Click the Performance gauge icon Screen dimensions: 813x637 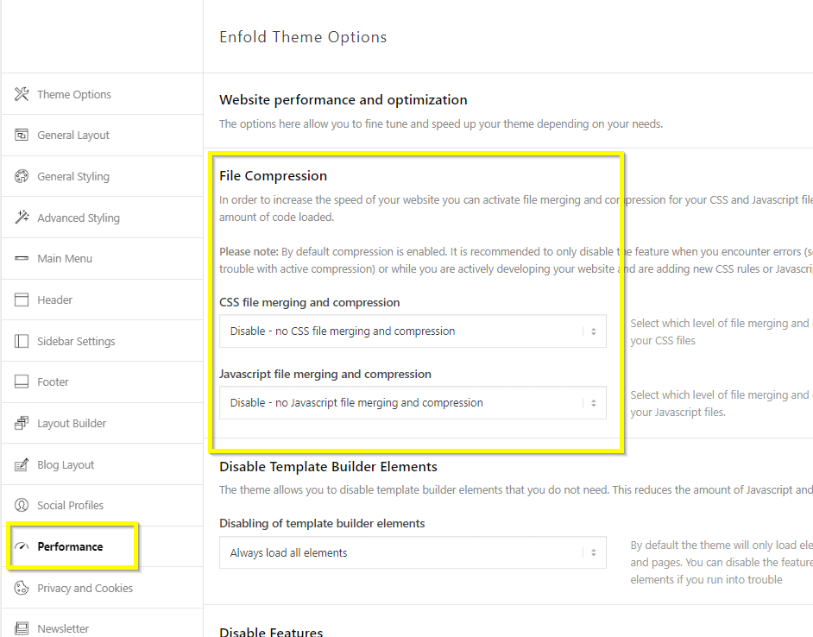[22, 546]
